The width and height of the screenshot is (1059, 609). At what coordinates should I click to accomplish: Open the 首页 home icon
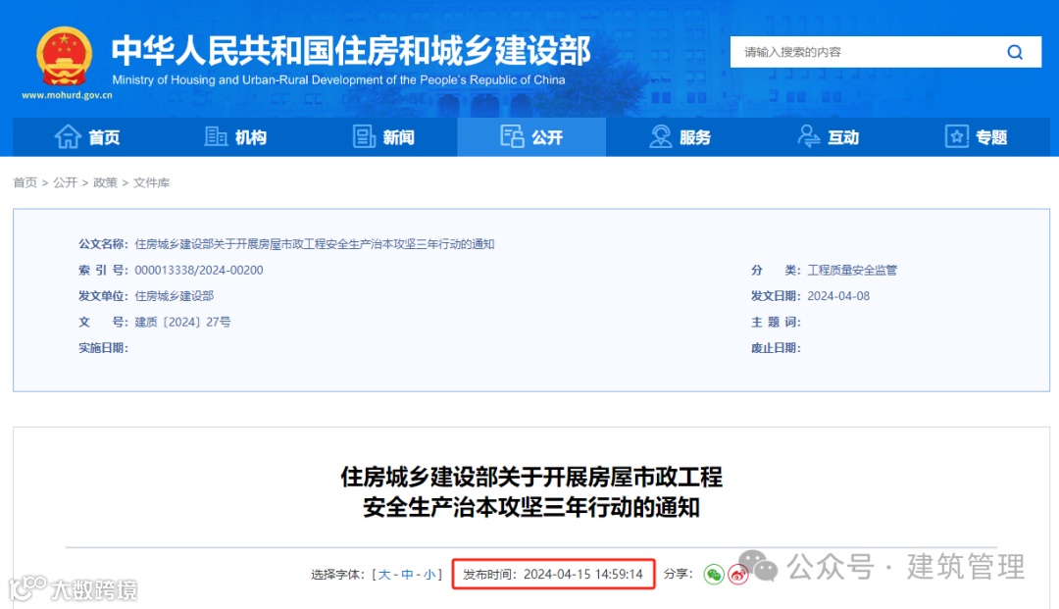pyautogui.click(x=68, y=137)
